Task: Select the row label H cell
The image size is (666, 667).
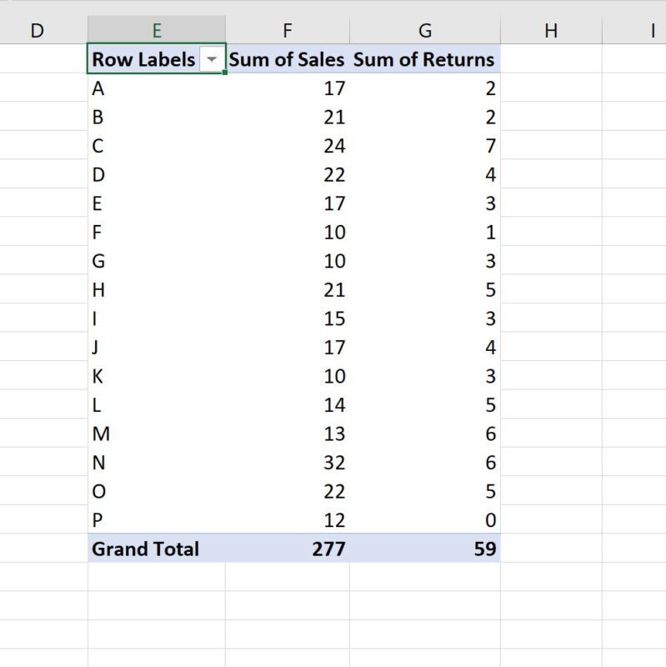Action: pos(125,289)
